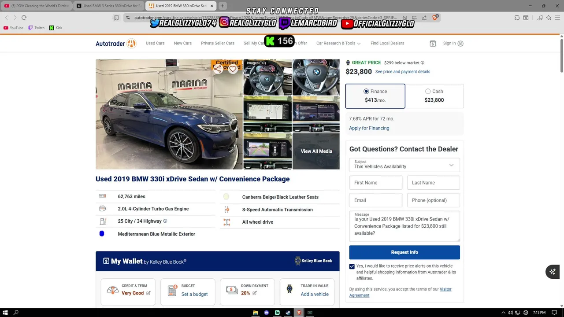
Task: Select the Finance payment option
Action: click(x=375, y=96)
